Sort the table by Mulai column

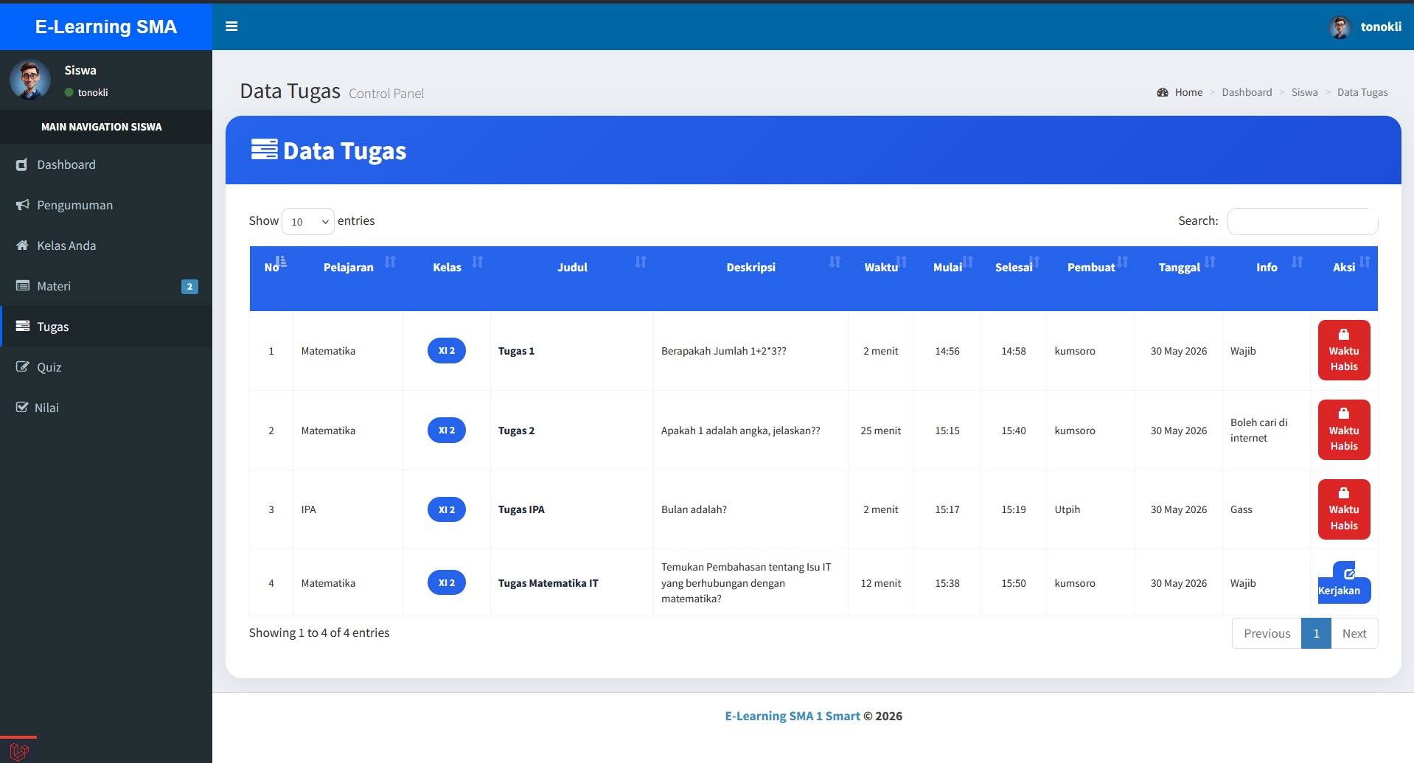coord(947,279)
